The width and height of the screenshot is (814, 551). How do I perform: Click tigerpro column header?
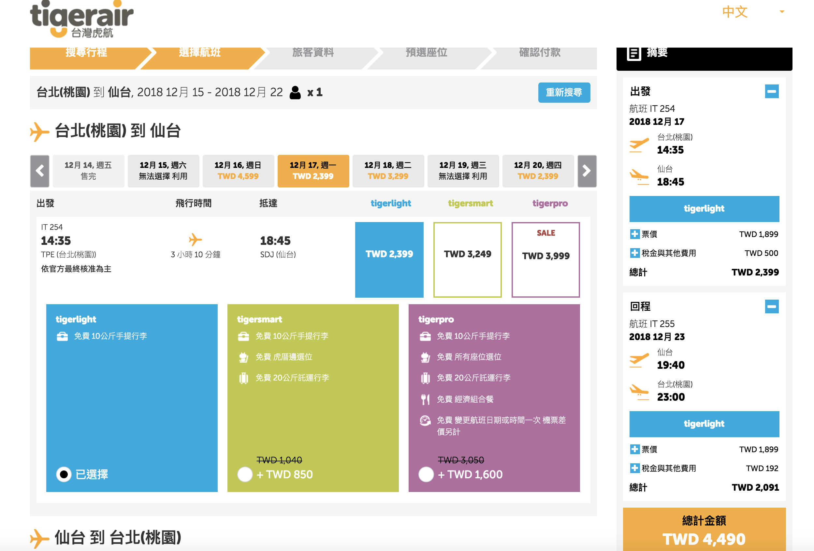pyautogui.click(x=550, y=203)
